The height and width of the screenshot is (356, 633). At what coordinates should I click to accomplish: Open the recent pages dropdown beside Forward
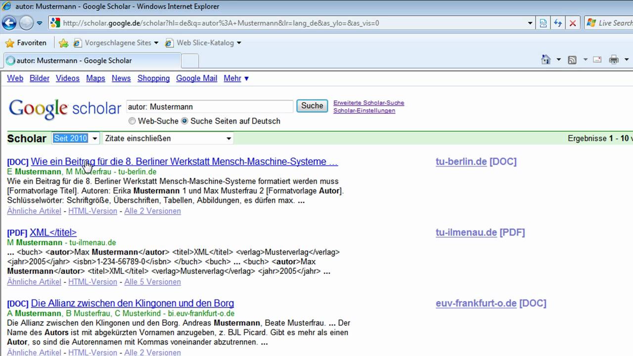click(x=40, y=23)
